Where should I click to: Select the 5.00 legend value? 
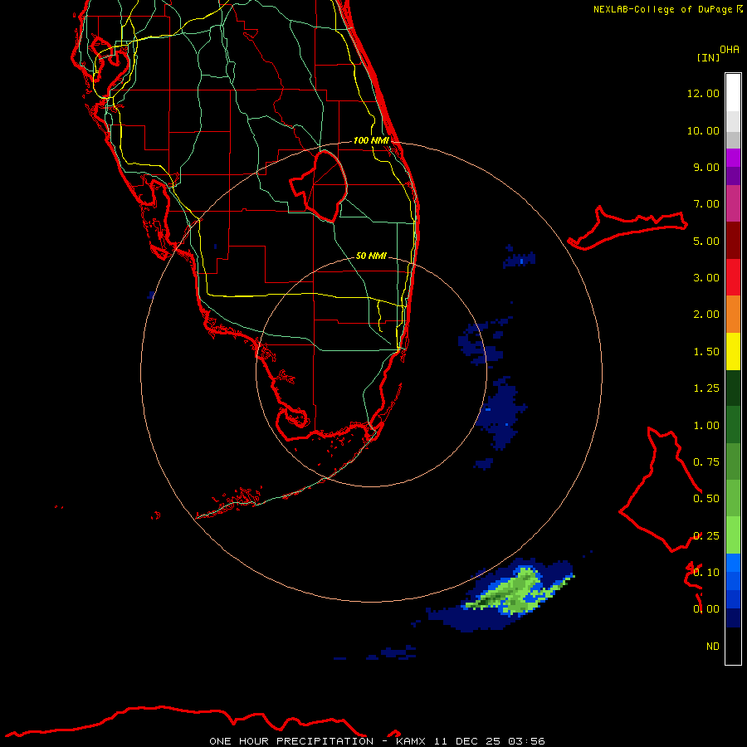706,241
